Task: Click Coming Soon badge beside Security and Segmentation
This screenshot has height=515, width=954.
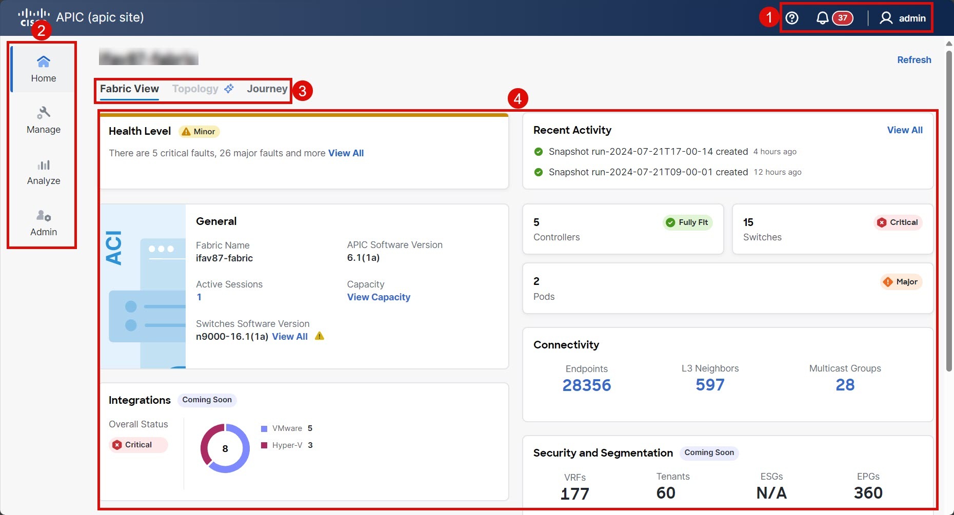Action: pyautogui.click(x=709, y=452)
